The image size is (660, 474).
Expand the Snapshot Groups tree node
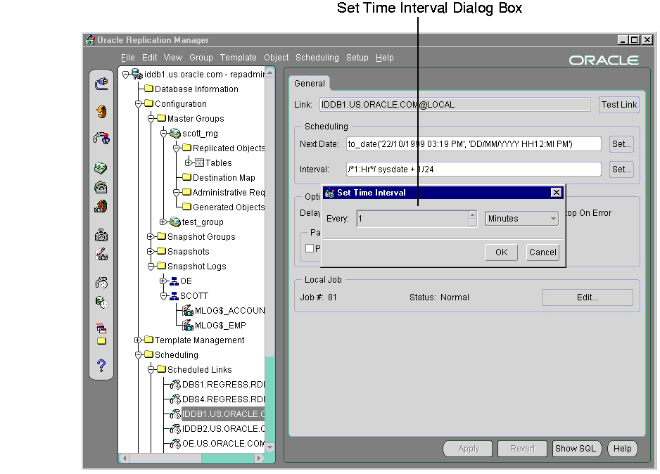(151, 237)
